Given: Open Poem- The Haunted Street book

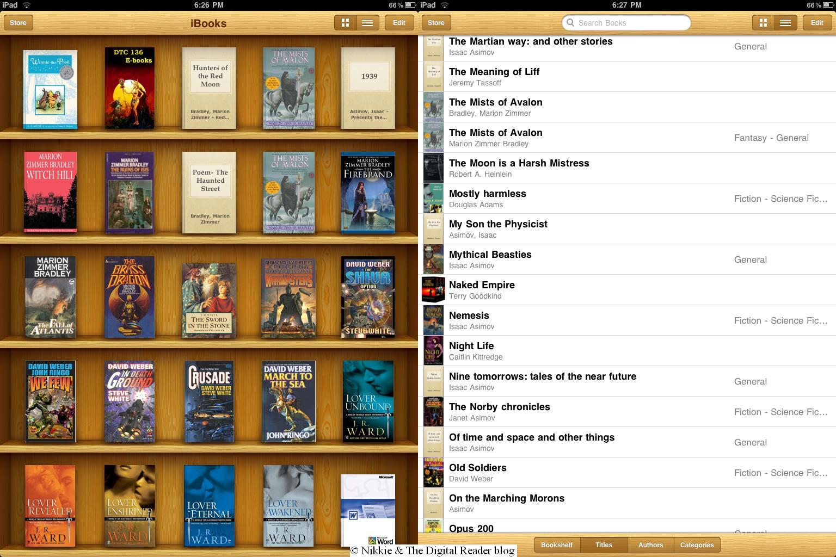Looking at the screenshot, I should pos(210,193).
